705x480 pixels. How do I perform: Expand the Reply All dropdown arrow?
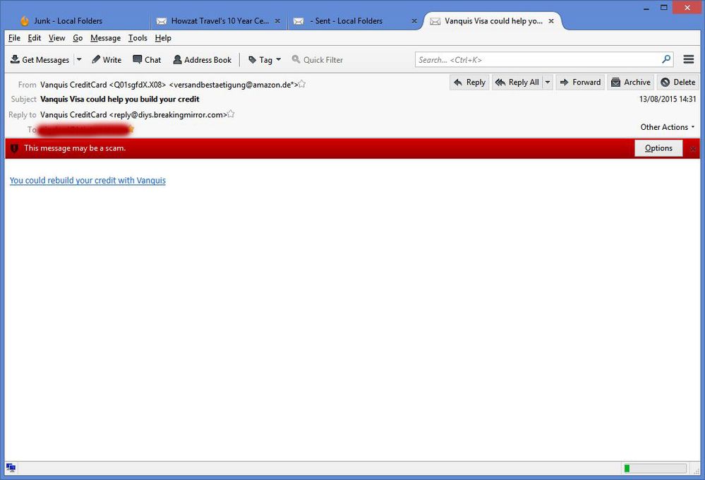tap(548, 83)
